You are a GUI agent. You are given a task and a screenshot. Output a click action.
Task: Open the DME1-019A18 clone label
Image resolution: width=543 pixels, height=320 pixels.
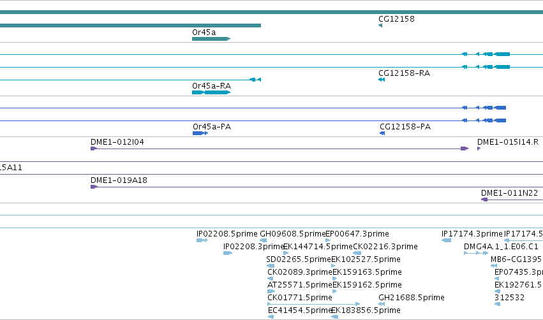(x=119, y=180)
